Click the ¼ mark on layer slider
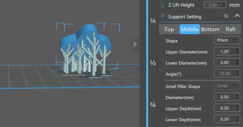 click(153, 20)
